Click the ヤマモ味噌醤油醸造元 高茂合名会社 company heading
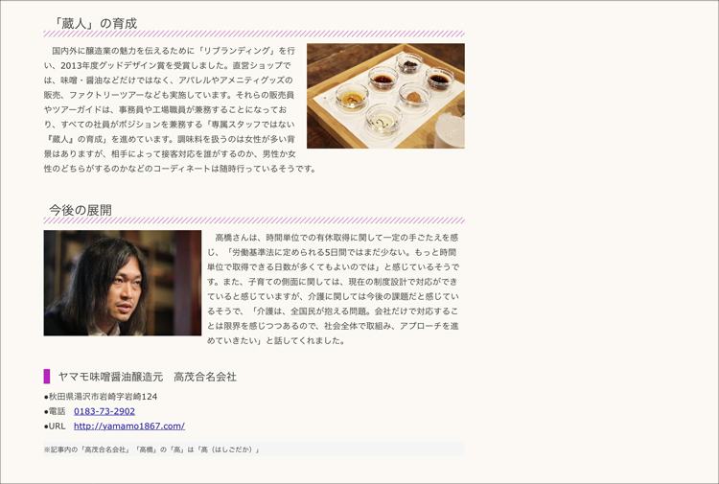This screenshot has height=484, width=719. click(148, 377)
